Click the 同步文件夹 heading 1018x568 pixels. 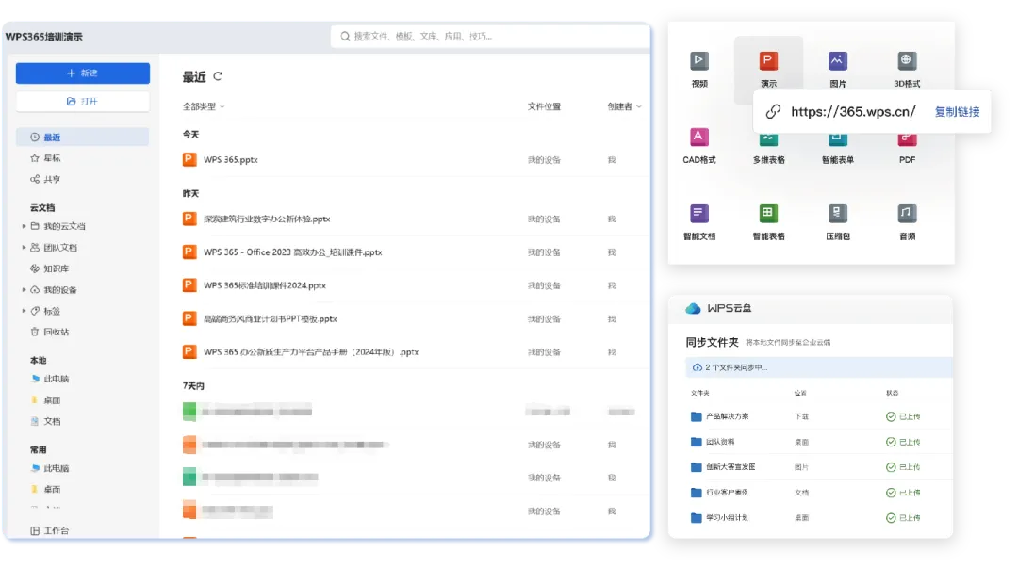click(x=713, y=342)
